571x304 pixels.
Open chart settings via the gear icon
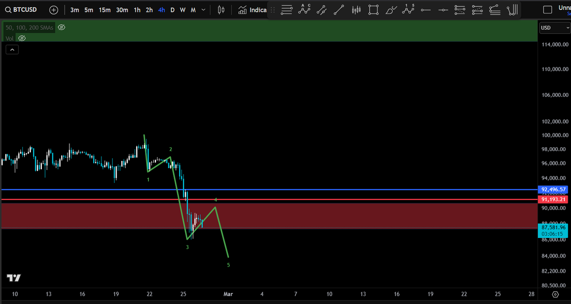coord(555,294)
